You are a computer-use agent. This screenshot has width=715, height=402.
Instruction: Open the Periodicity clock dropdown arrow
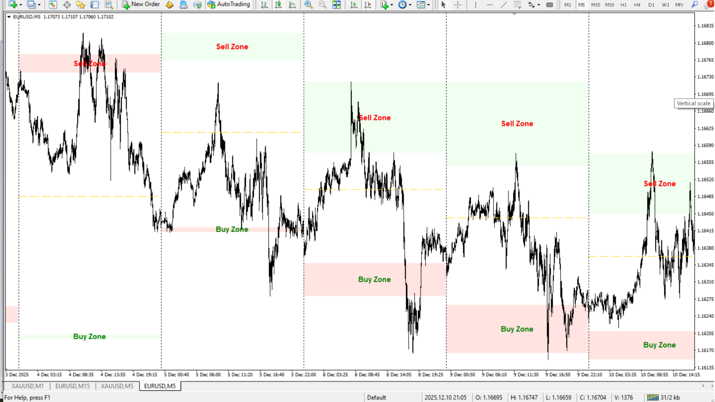click(x=410, y=5)
